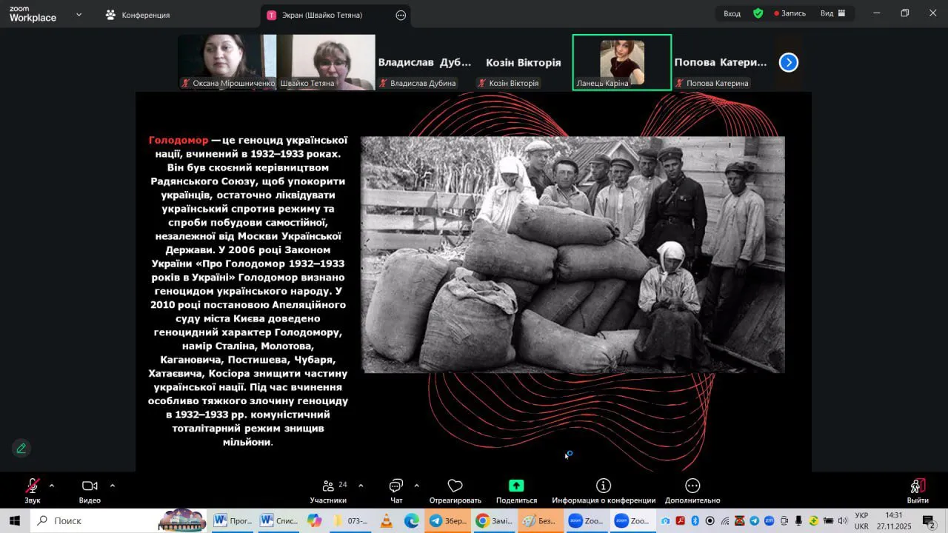Screen dimensions: 948x533
Task: Unmute the microphone audio
Action: coord(32,486)
